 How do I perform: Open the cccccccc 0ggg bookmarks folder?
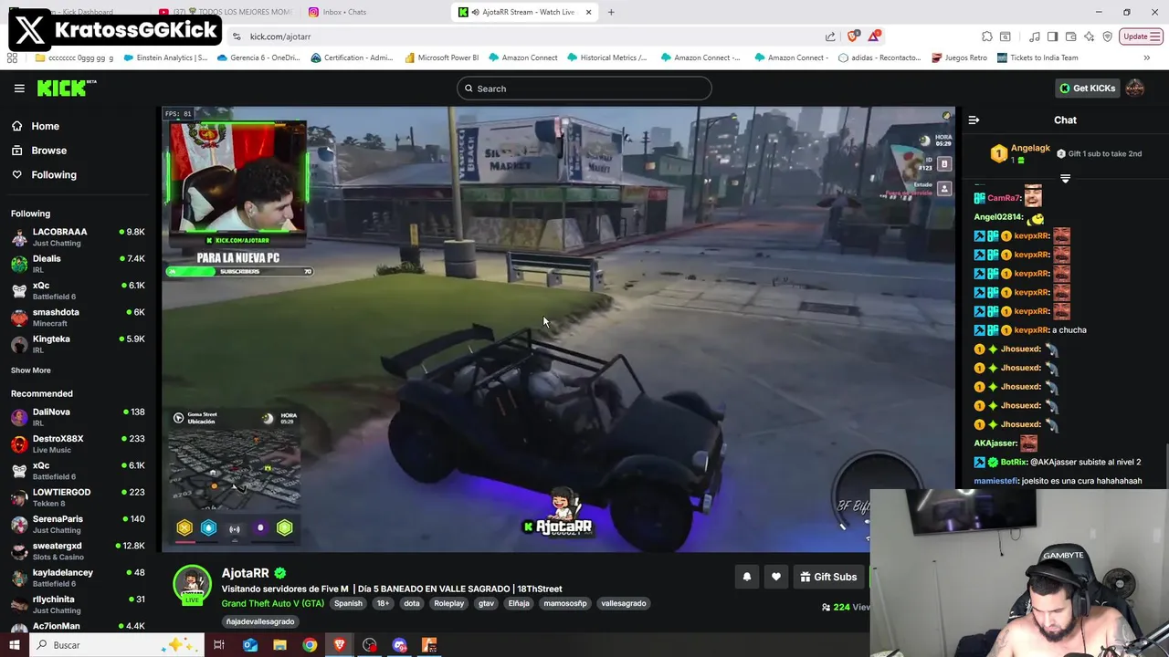tap(75, 57)
